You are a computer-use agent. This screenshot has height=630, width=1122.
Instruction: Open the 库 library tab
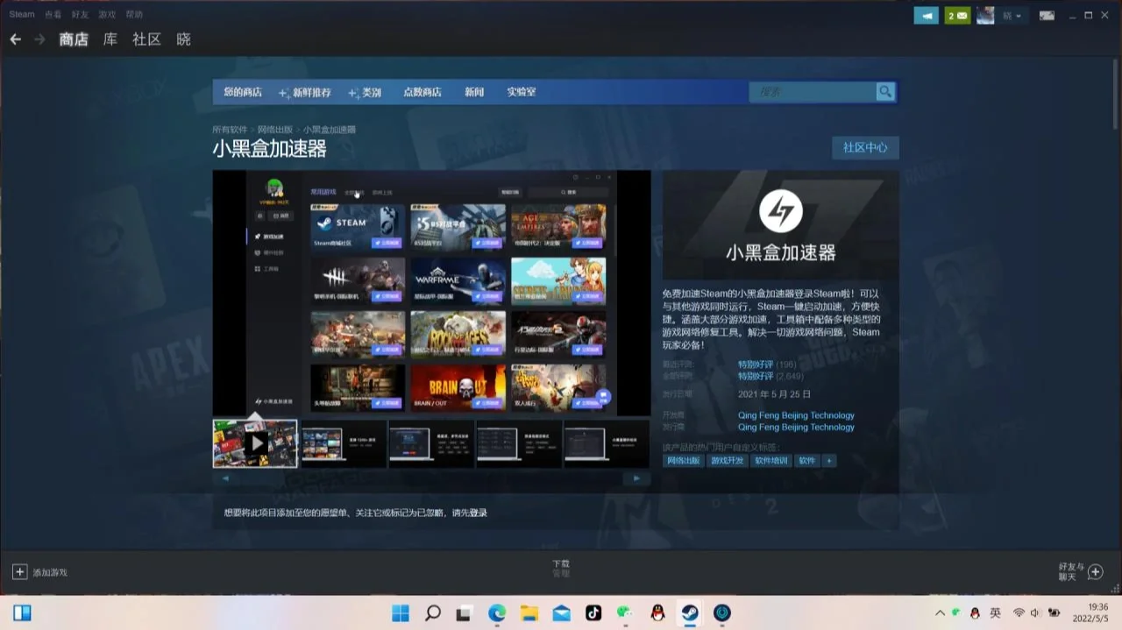pyautogui.click(x=110, y=39)
